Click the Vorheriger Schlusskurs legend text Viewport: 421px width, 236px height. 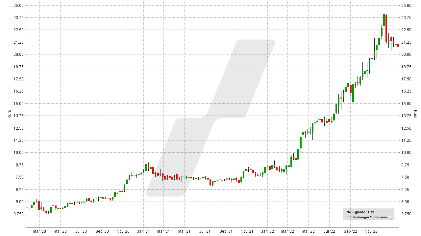click(x=370, y=217)
